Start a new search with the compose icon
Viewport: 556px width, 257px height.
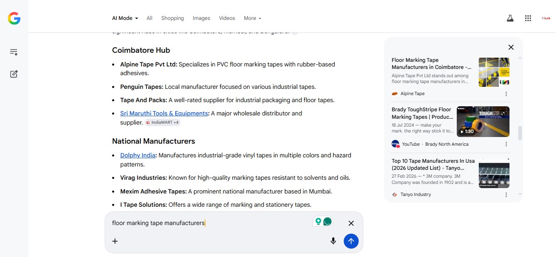[14, 74]
